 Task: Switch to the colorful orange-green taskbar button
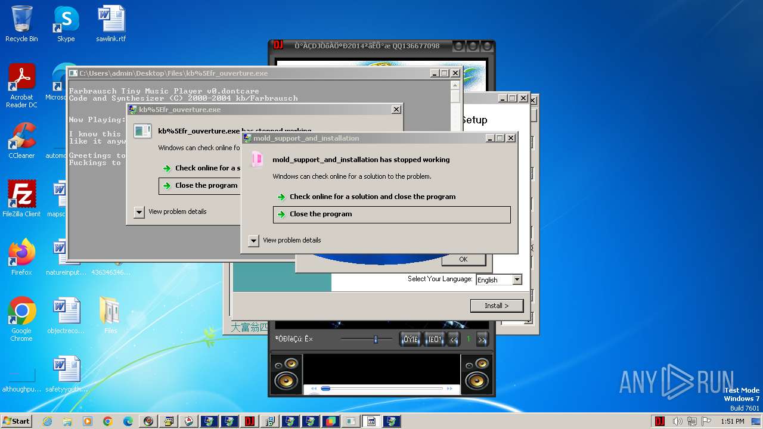click(331, 421)
